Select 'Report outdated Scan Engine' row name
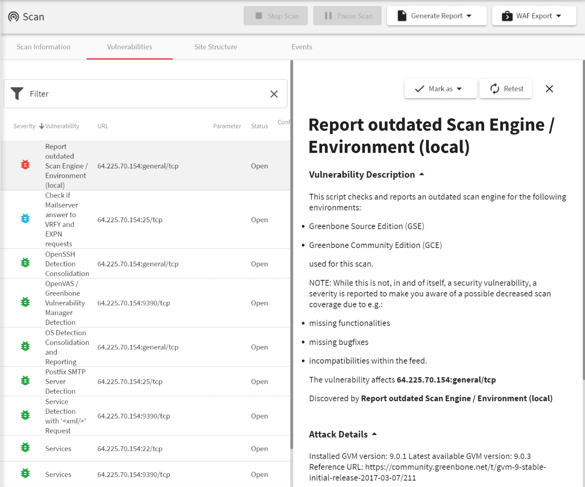Image resolution: width=585 pixels, height=487 pixels. [x=66, y=166]
